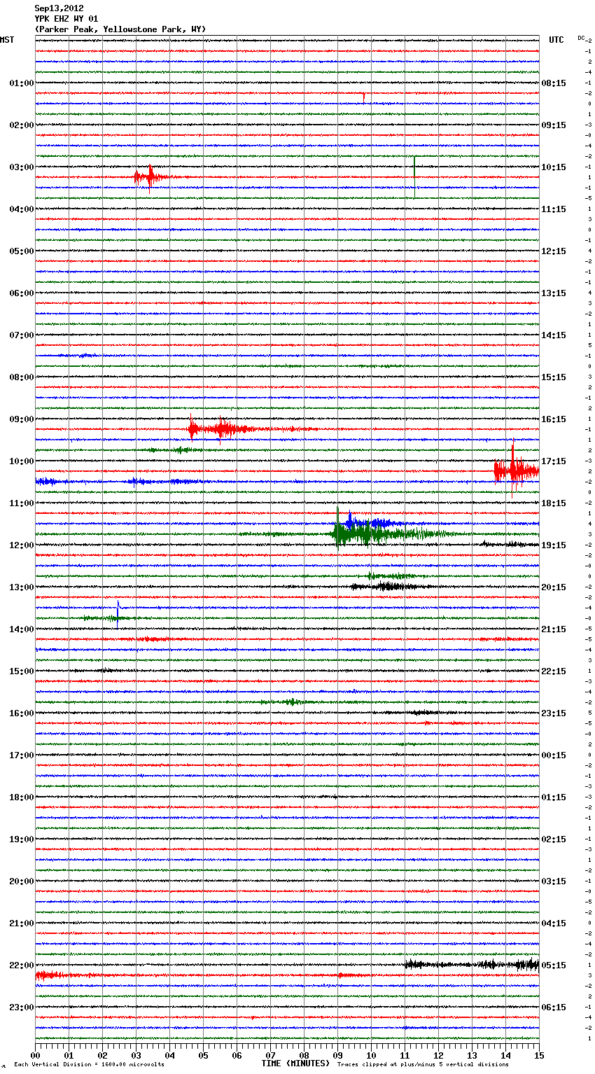
Task: Select the 03:00 MST time label
Action: point(21,167)
